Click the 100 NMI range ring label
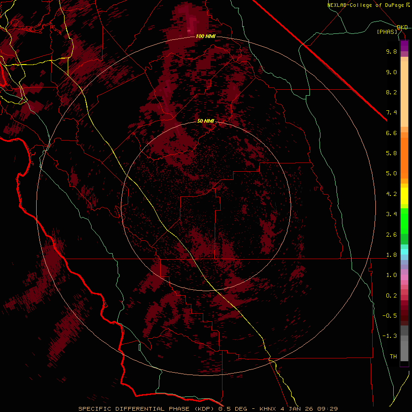 point(206,36)
